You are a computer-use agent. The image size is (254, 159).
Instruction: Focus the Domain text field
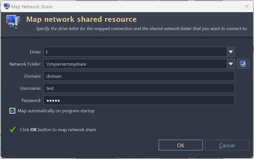click(x=139, y=76)
